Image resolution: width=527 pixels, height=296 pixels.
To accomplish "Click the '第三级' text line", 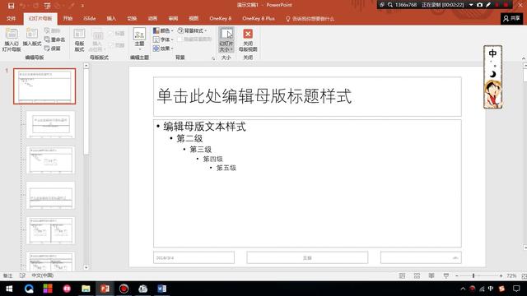I will point(201,150).
